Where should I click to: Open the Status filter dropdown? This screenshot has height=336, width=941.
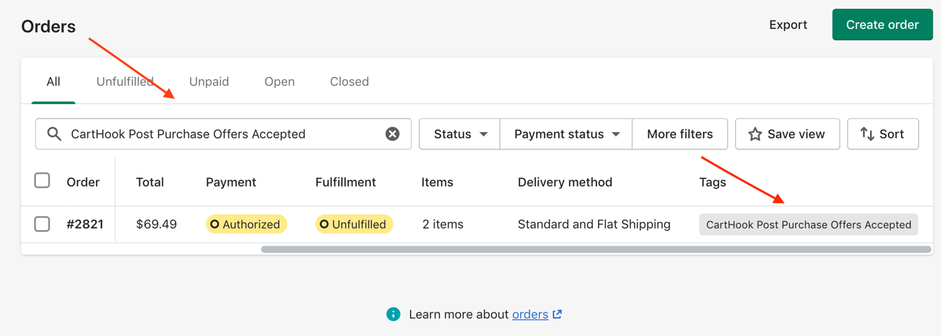tap(459, 134)
